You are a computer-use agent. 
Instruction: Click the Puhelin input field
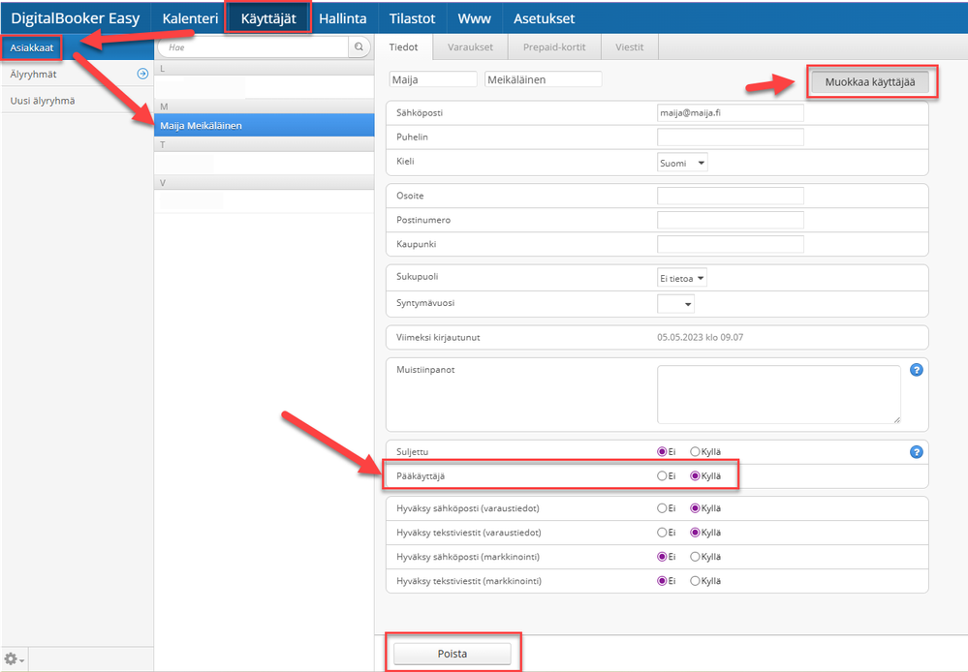point(731,137)
